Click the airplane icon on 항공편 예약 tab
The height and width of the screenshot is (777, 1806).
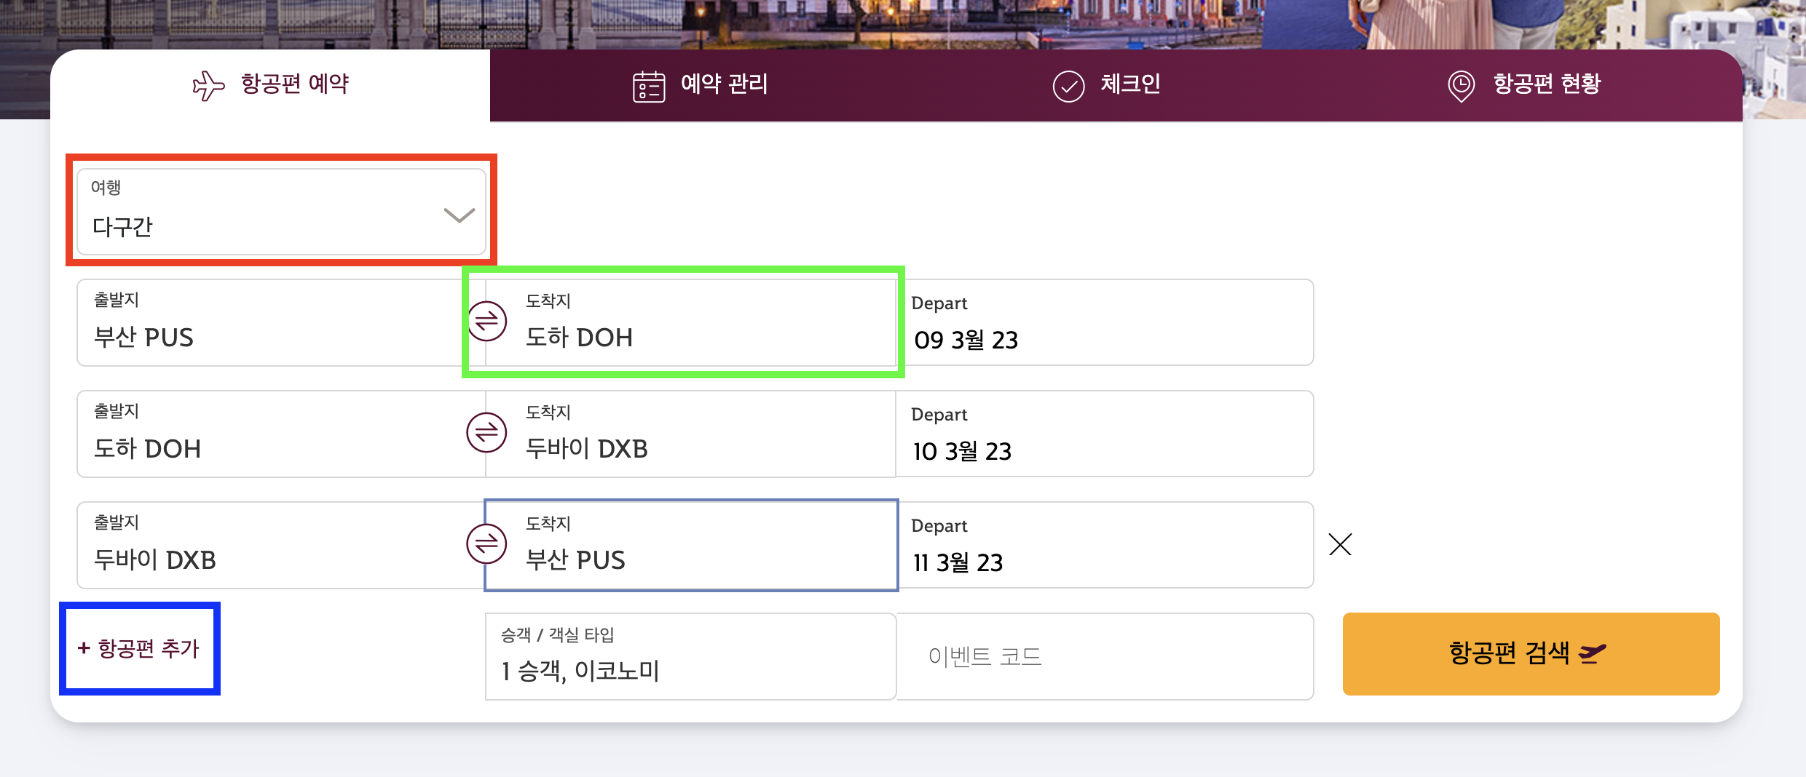coord(208,84)
